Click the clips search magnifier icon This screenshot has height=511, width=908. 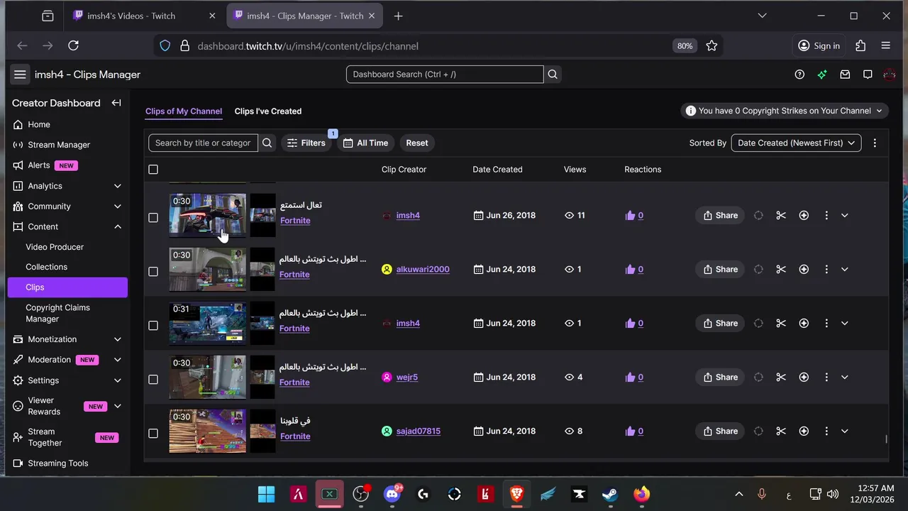(x=267, y=143)
